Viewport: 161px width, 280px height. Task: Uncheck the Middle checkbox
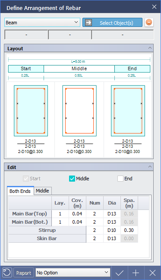tap(72, 179)
